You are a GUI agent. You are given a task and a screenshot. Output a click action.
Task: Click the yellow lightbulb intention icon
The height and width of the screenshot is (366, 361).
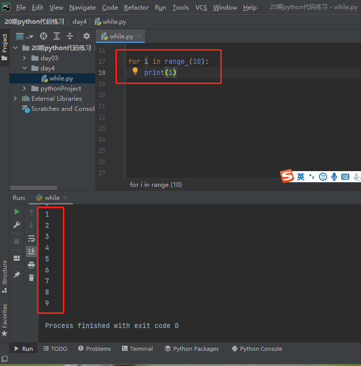tap(135, 71)
